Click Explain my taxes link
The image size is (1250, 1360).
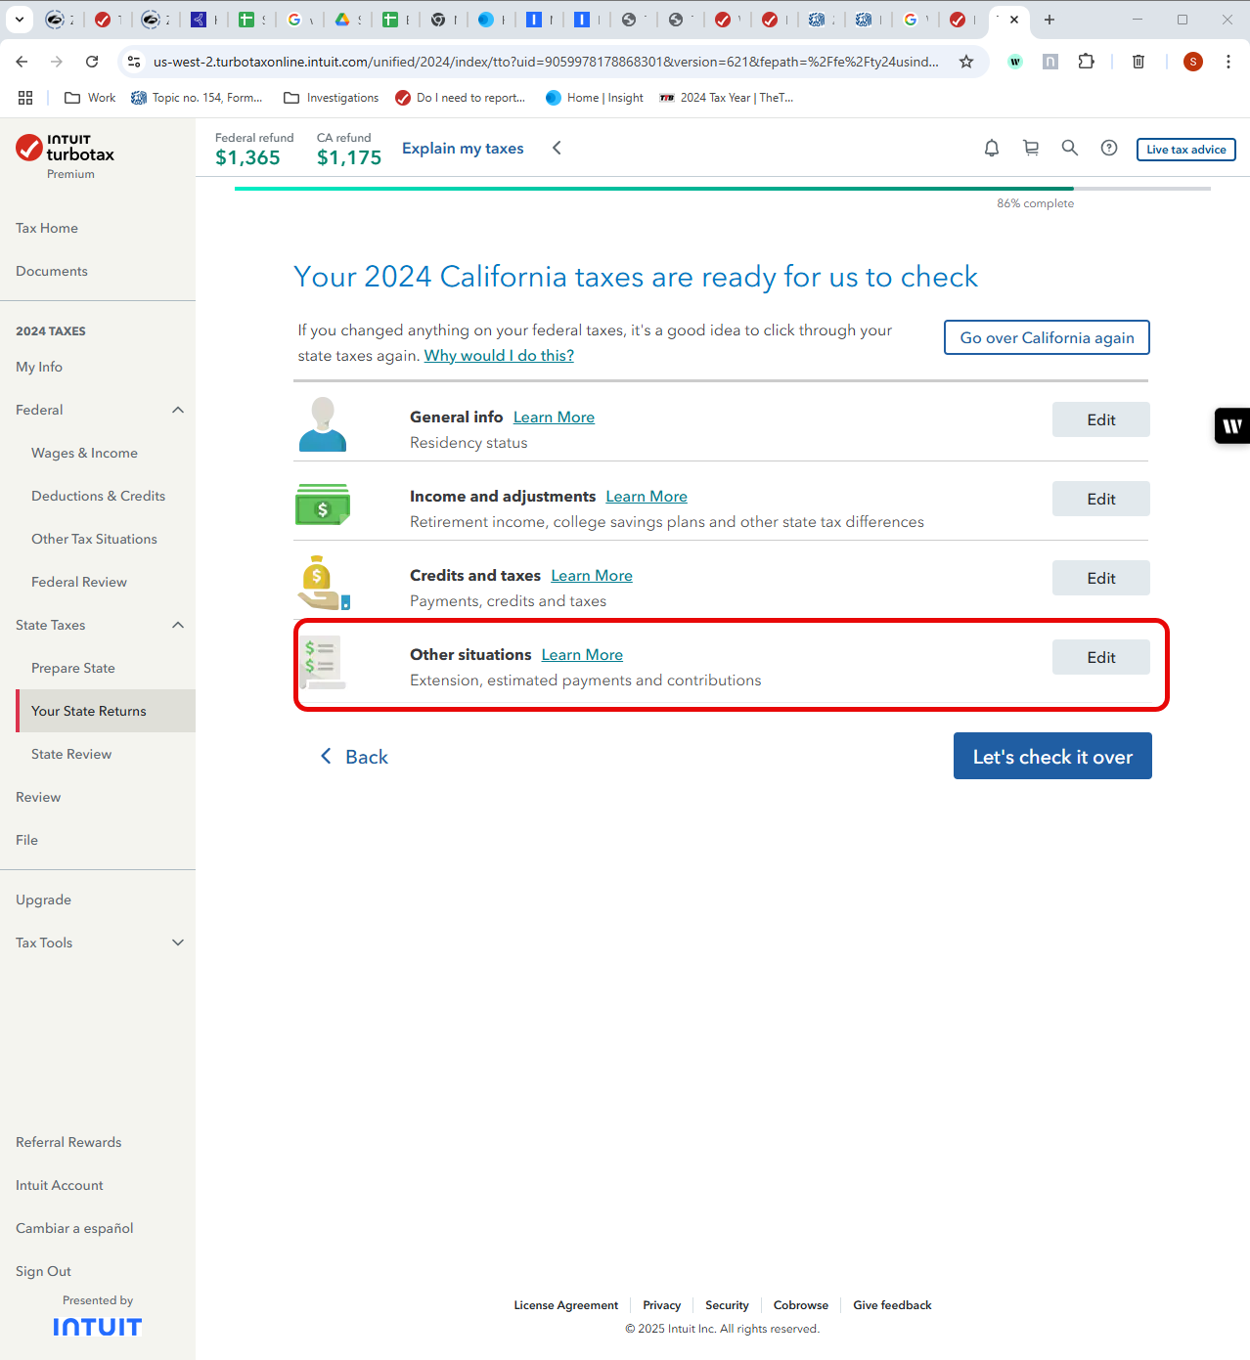(463, 148)
